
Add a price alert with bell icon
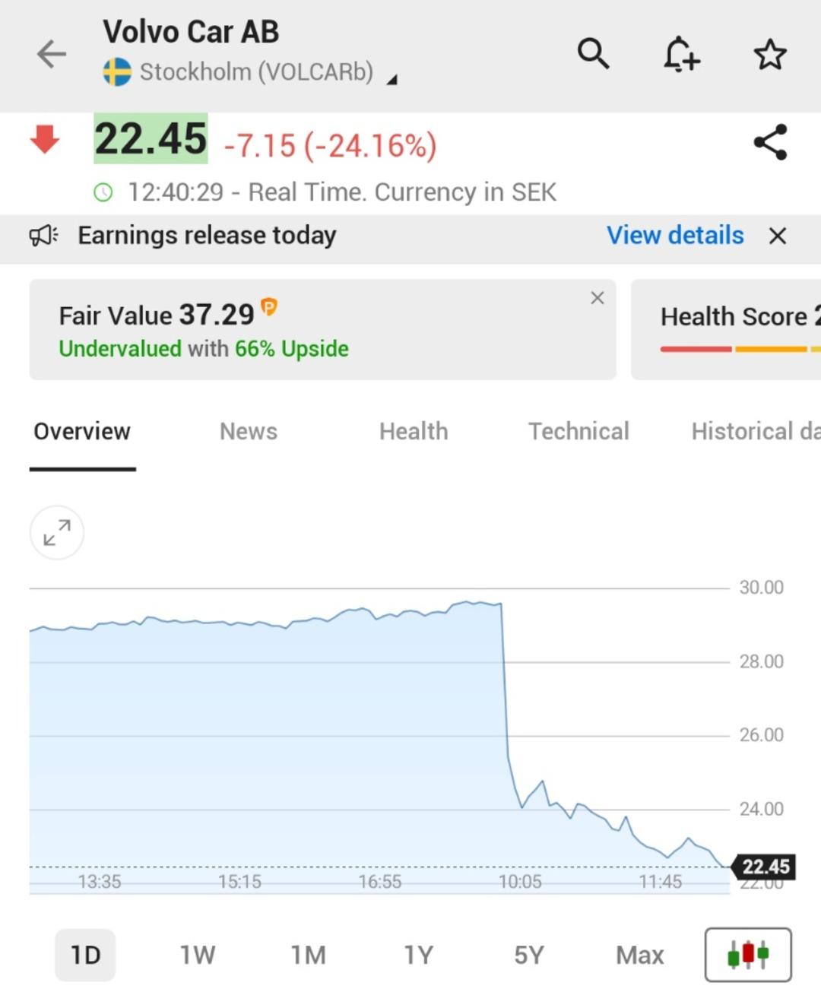tap(680, 54)
